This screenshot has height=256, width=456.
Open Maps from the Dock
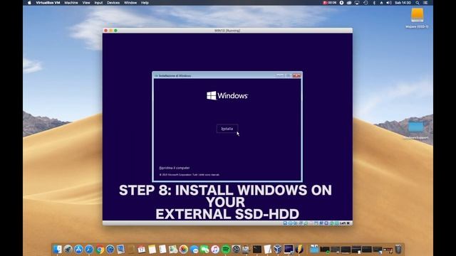172,250
